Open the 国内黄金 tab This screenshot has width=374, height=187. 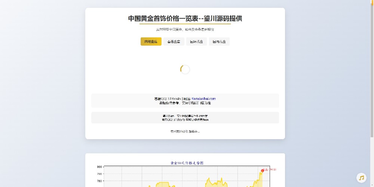tap(219, 42)
